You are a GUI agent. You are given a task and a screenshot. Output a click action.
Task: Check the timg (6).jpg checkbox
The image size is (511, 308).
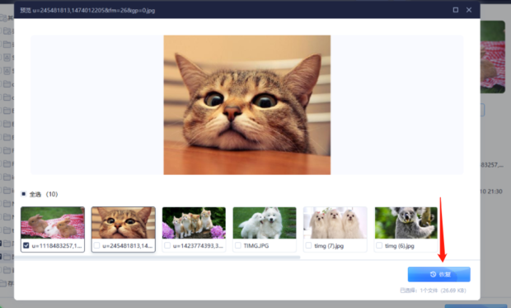[x=379, y=245]
